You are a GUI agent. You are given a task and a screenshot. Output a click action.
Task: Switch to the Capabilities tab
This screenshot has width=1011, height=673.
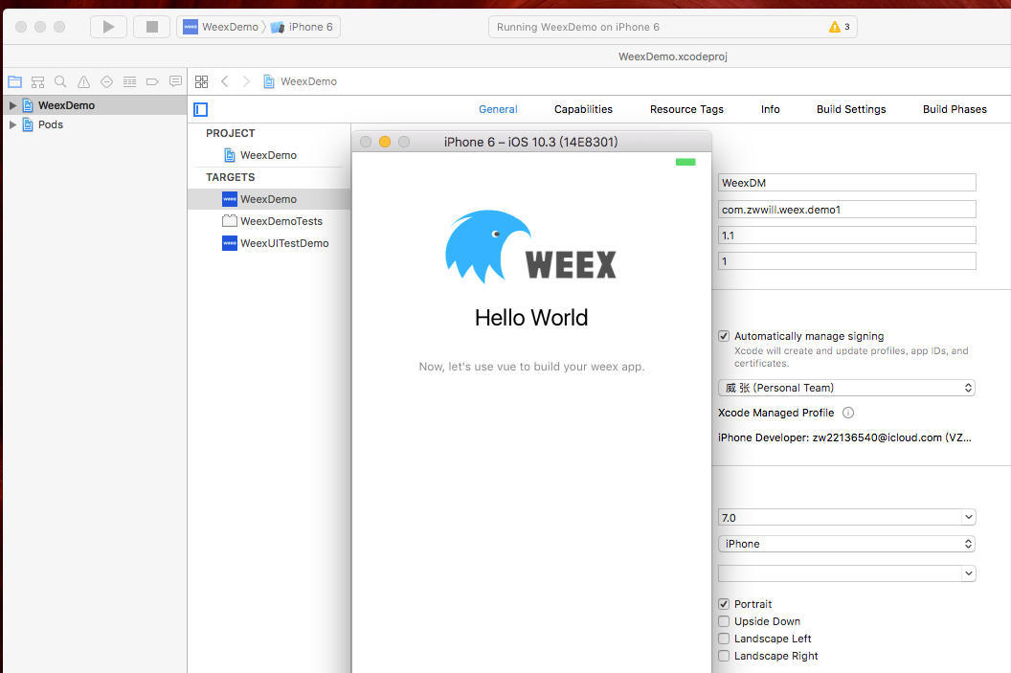[x=583, y=109]
